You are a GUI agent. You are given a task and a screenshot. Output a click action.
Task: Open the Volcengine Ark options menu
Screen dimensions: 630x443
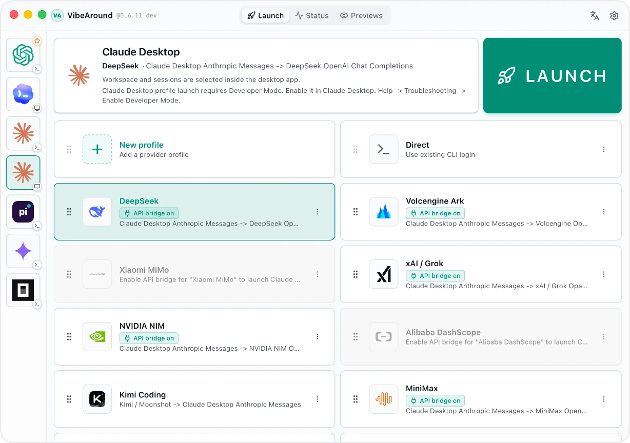(604, 212)
